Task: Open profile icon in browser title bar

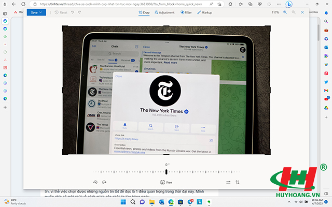Action: (5, 4)
